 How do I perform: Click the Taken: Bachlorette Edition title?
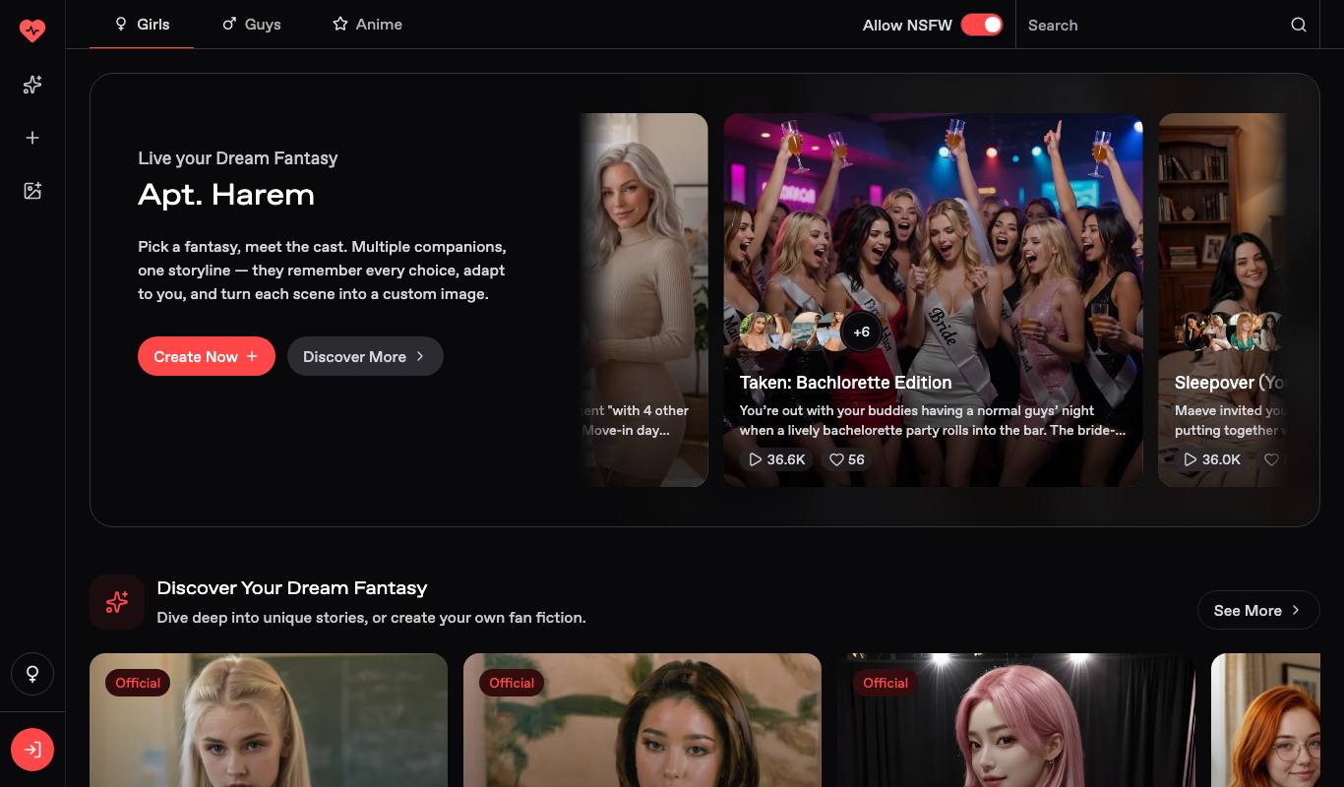846,382
